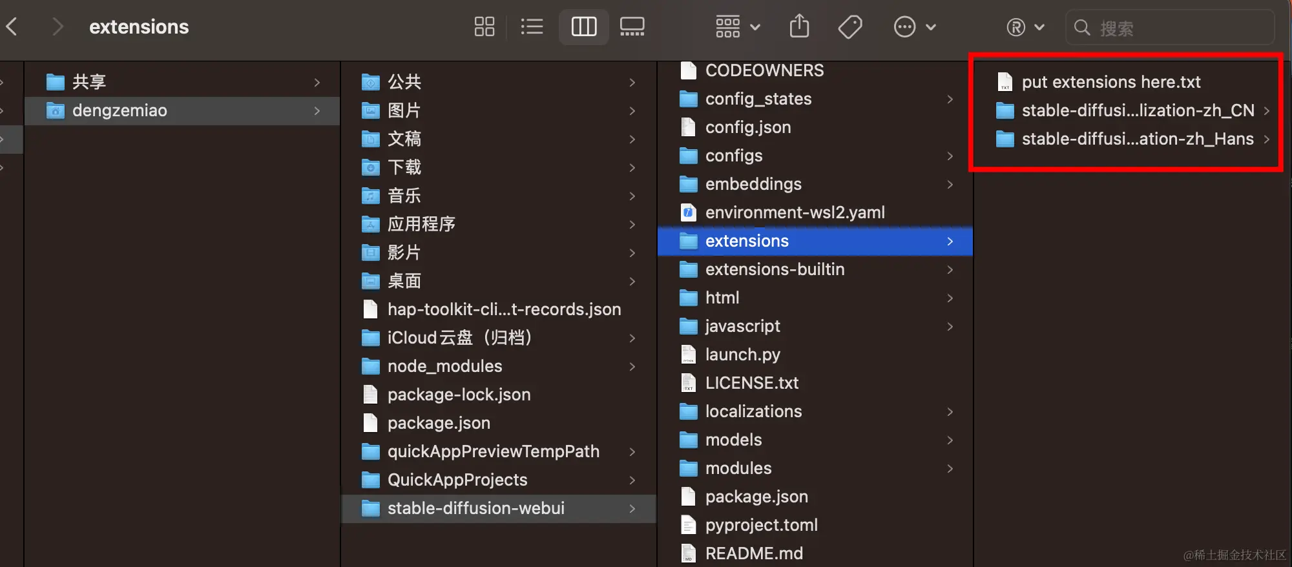
Task: Expand the node_modules folder chevron
Action: (632, 366)
